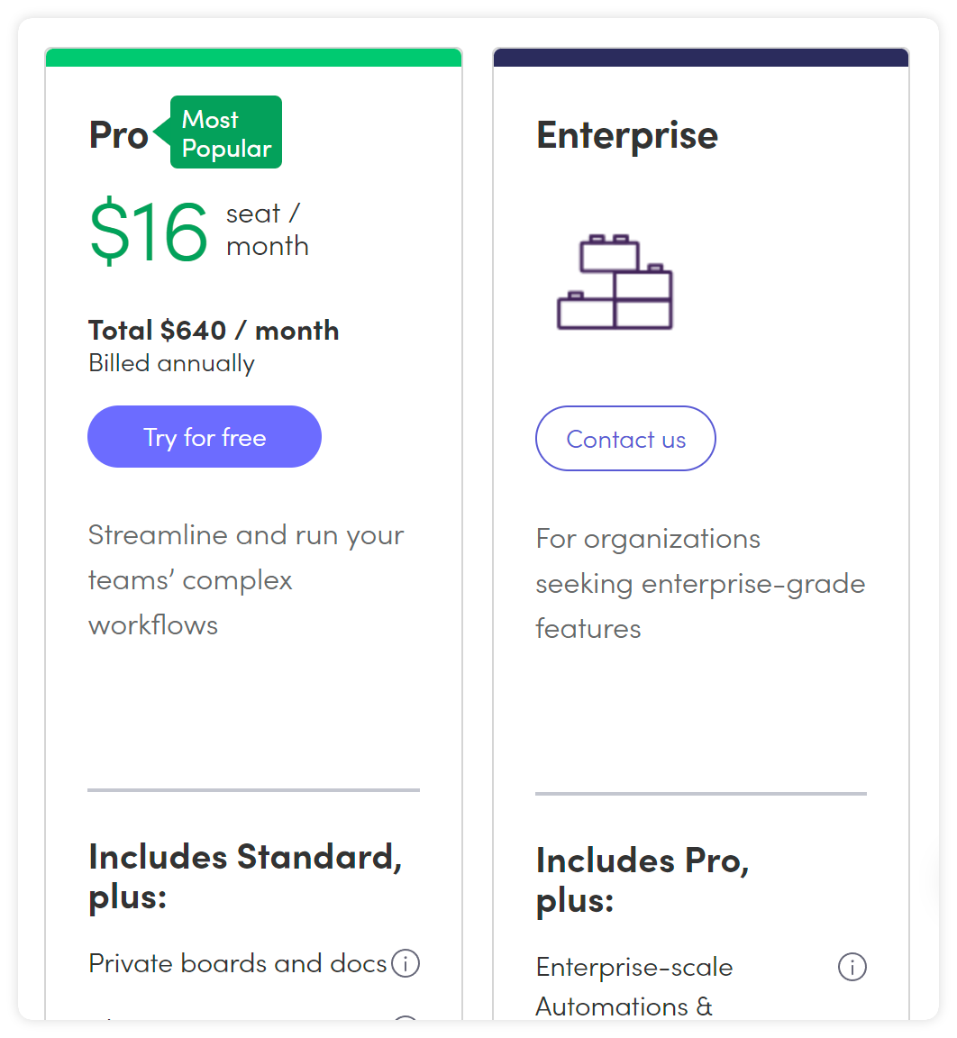Click the green bar atop Pro card
The height and width of the screenshot is (1038, 957).
coord(253,58)
